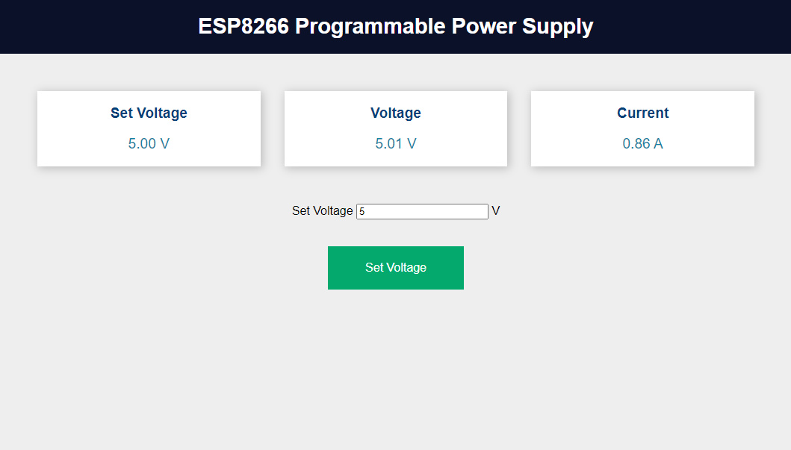Viewport: 791px width, 450px height.
Task: Click the number "0.86" in the Current card
Action: click(x=636, y=144)
